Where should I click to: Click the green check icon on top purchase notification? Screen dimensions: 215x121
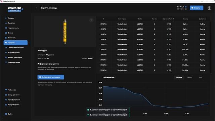(88, 110)
